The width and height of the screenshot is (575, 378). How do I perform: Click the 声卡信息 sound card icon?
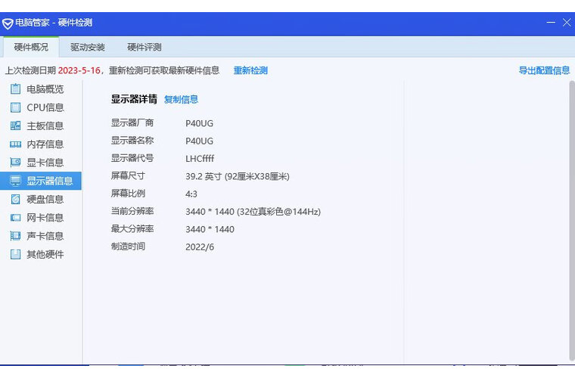15,236
